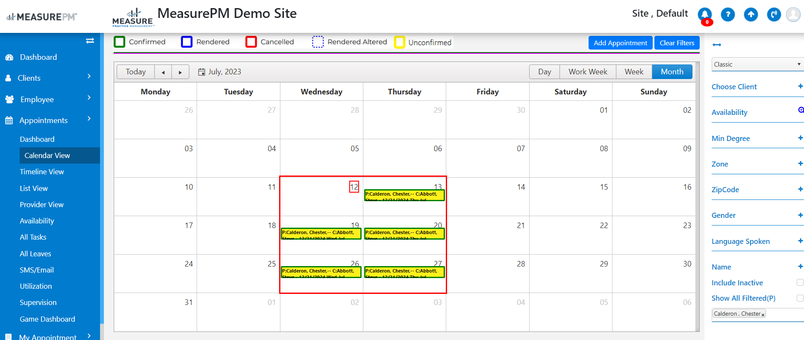Check the Include Inactive checkbox
The image size is (804, 340).
pos(800,282)
